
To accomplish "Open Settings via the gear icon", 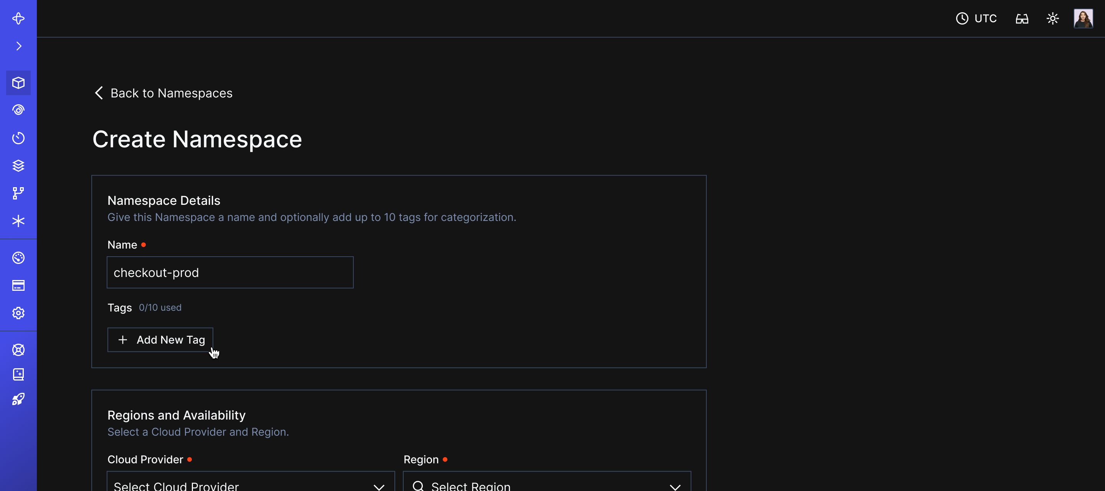I will pos(18,313).
